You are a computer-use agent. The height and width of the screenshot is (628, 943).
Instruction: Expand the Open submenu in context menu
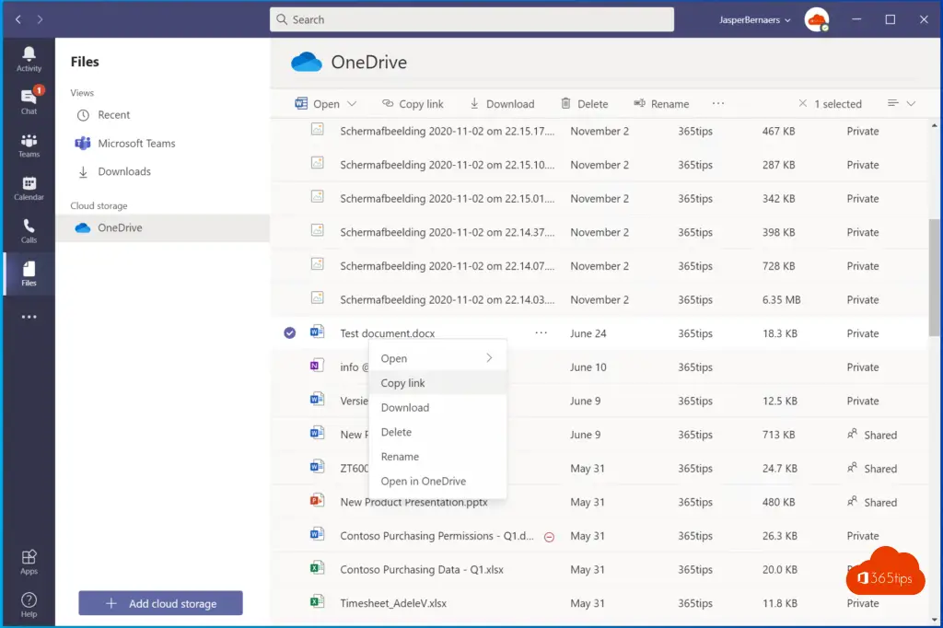coord(437,358)
